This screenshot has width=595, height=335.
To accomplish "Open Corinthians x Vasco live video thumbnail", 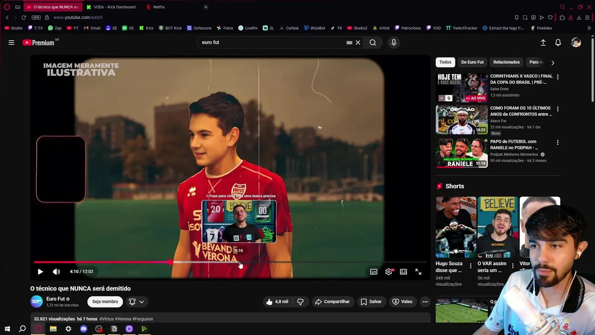I will (462, 87).
